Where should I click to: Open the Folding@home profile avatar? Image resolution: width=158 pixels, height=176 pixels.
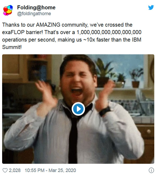pos(8,10)
